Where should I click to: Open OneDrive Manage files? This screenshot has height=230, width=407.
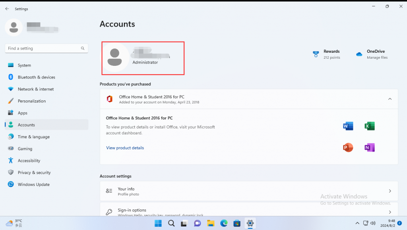(372, 54)
